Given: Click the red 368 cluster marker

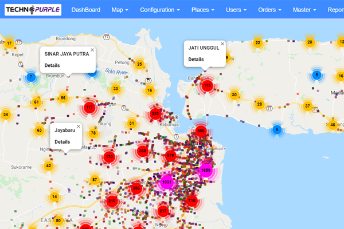Looking at the screenshot, I should 143,151.
